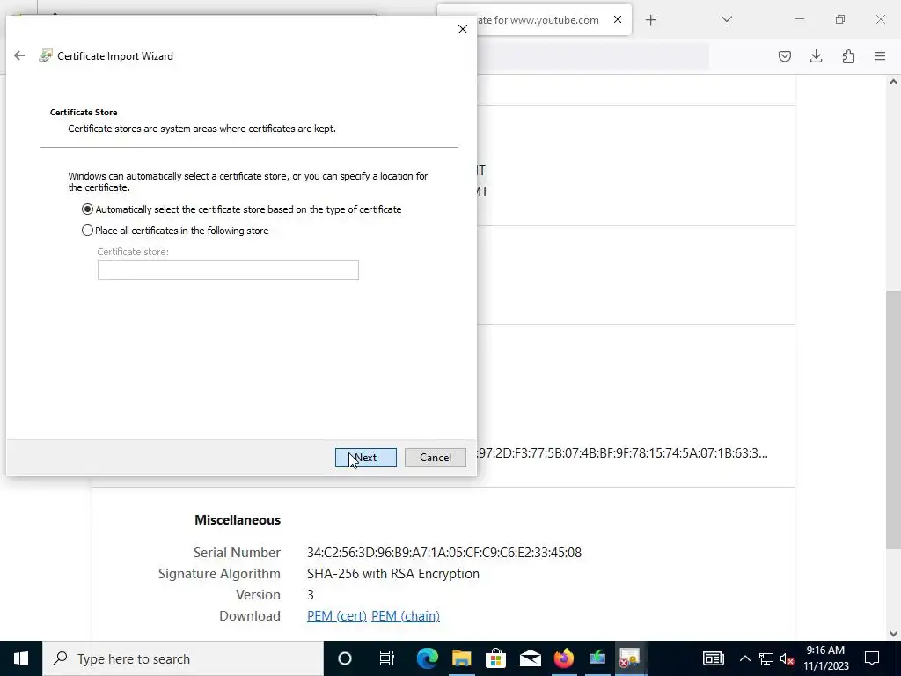Click the serial number value 34:C2:56:3D
Image resolution: width=901 pixels, height=676 pixels.
point(444,553)
